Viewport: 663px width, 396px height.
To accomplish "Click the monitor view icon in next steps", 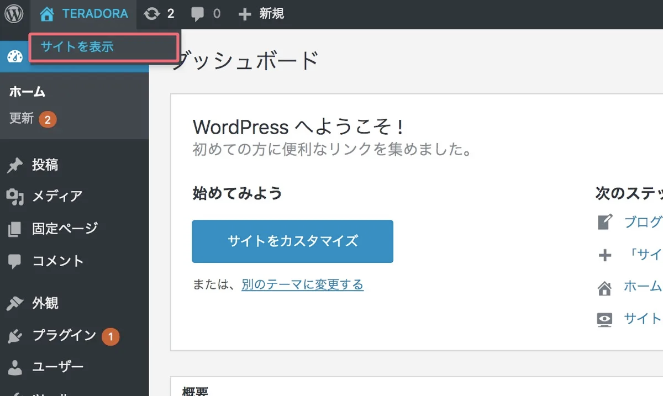I will pyautogui.click(x=605, y=319).
